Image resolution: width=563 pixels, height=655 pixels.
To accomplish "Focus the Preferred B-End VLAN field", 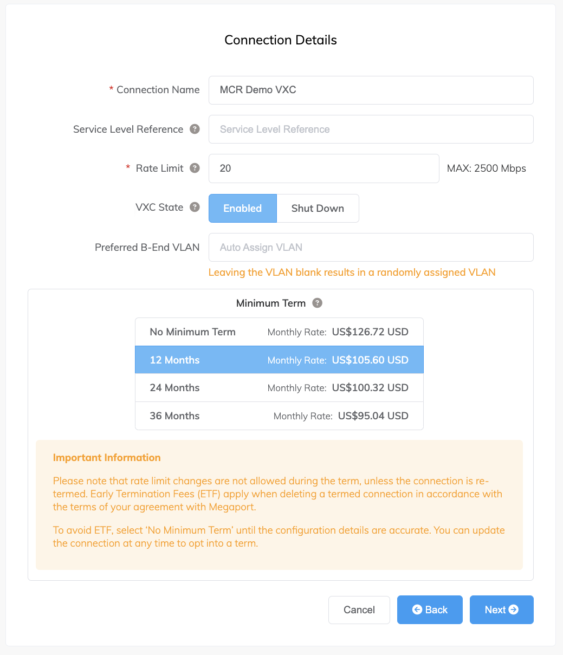I will tap(371, 247).
